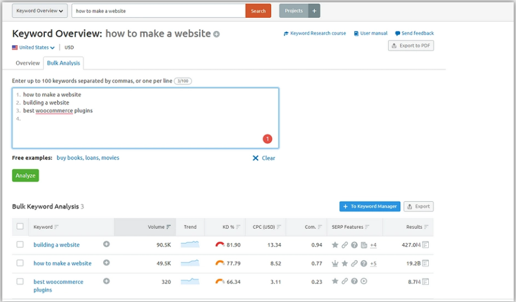Sort table by Keyword column
This screenshot has width=516, height=302.
tap(46, 227)
